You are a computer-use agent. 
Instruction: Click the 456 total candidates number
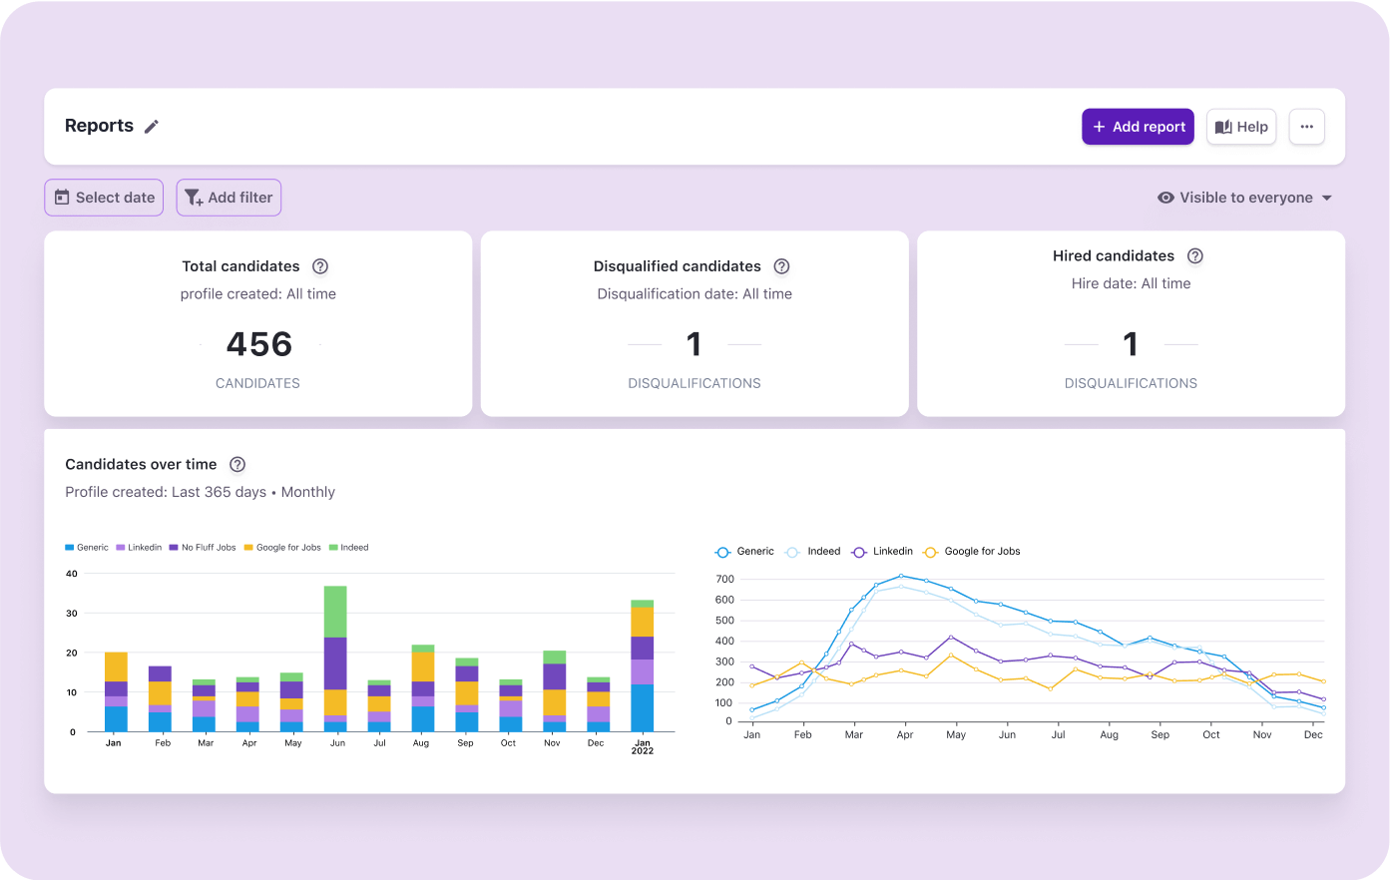[258, 344]
